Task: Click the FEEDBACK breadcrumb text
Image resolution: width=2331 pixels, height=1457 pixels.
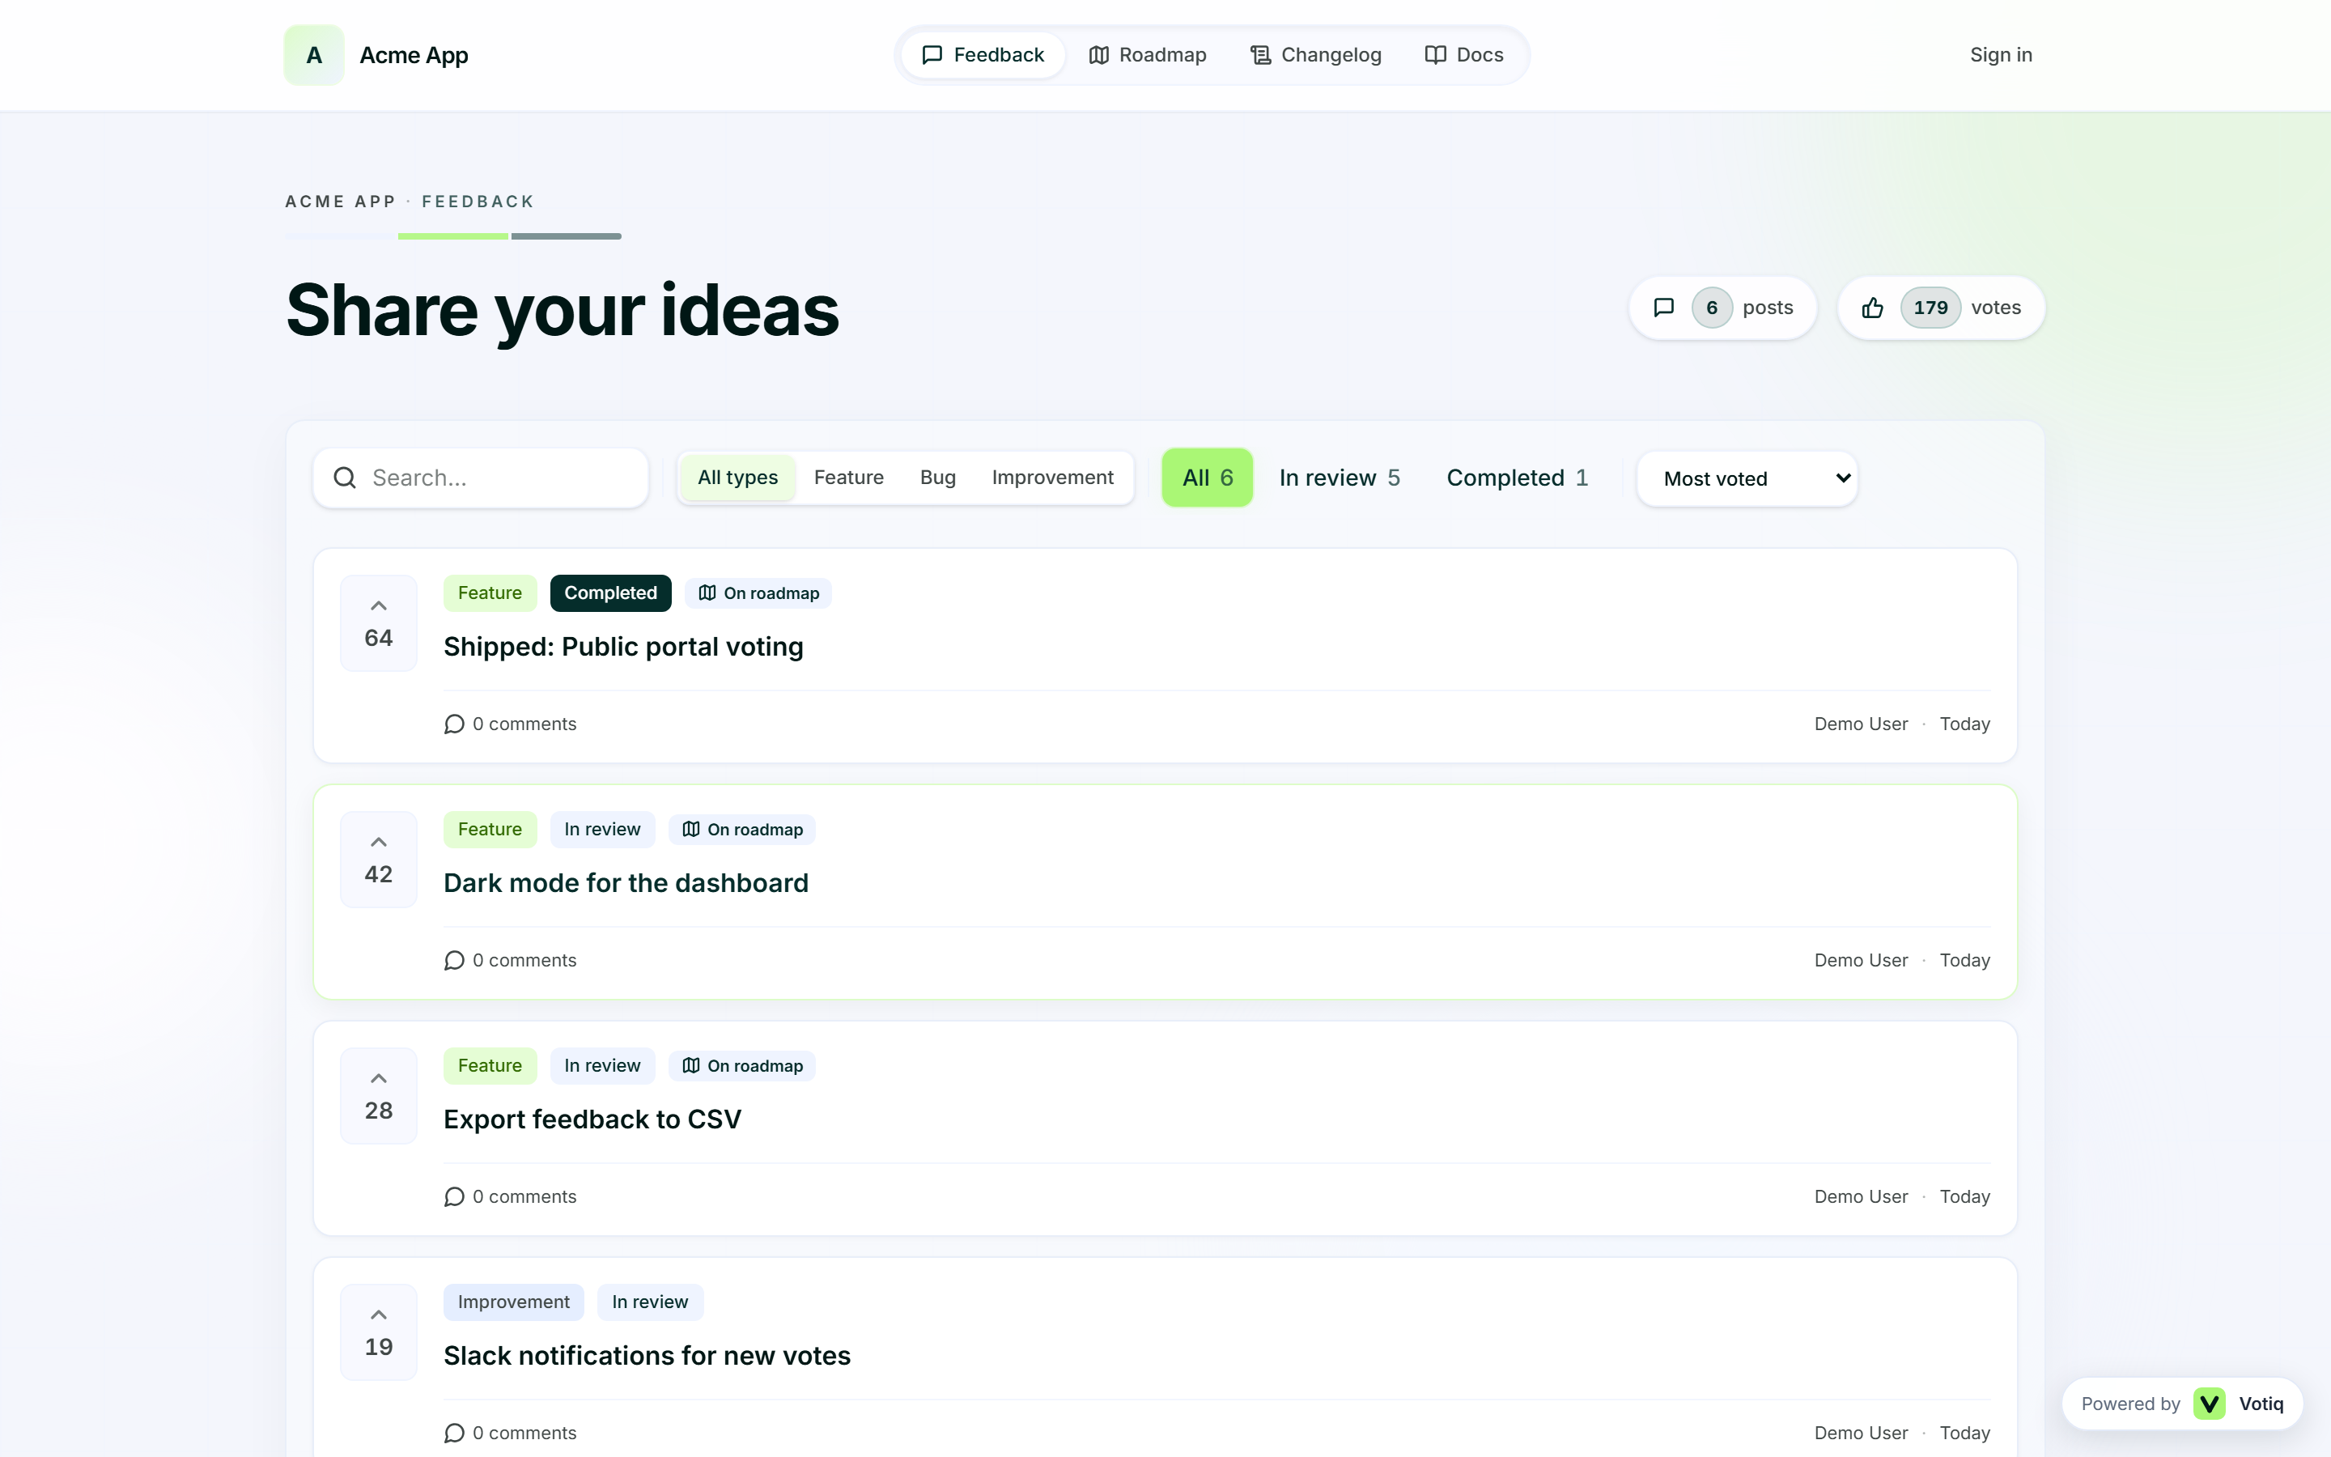Action: [478, 202]
